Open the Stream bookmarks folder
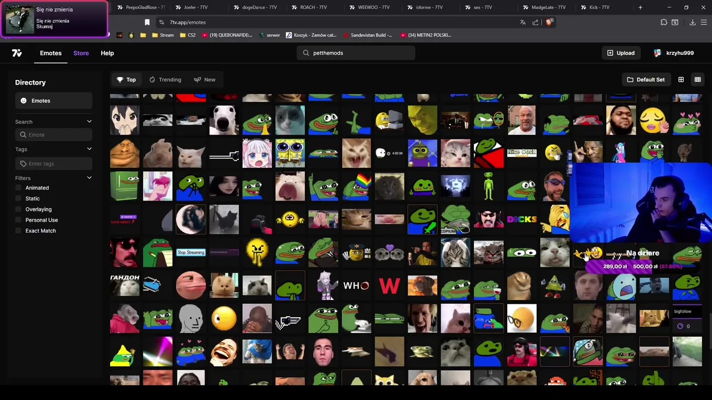The image size is (712, 400). click(162, 35)
